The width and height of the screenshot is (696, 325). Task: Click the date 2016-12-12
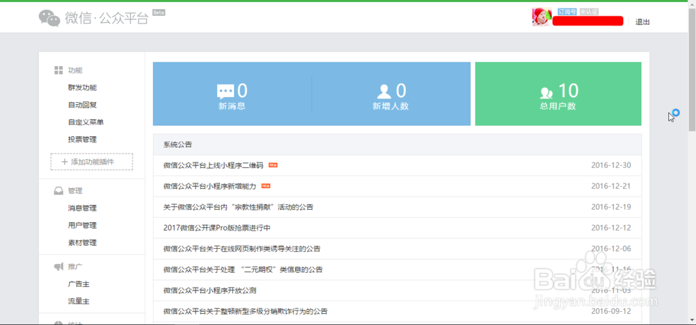(611, 228)
